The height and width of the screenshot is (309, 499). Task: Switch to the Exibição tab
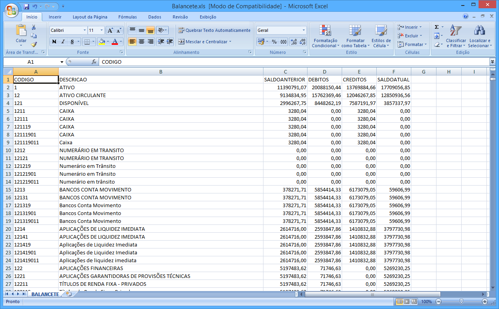(208, 17)
